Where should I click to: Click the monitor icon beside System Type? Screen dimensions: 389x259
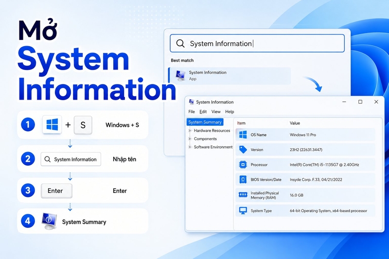pyautogui.click(x=243, y=211)
